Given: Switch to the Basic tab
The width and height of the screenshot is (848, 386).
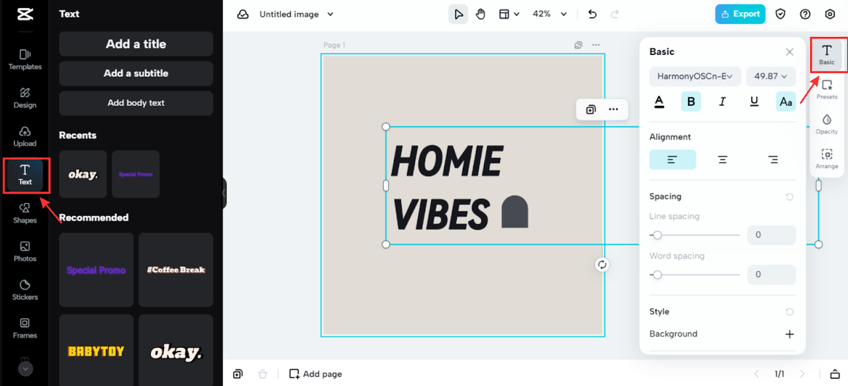Looking at the screenshot, I should [827, 55].
